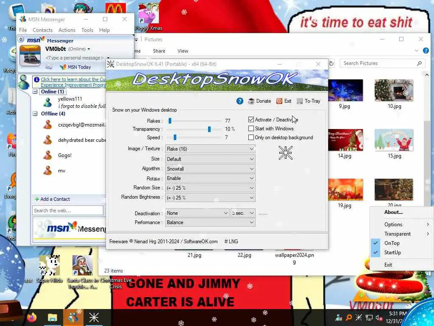Open the Image / Texture dropdown

point(210,149)
